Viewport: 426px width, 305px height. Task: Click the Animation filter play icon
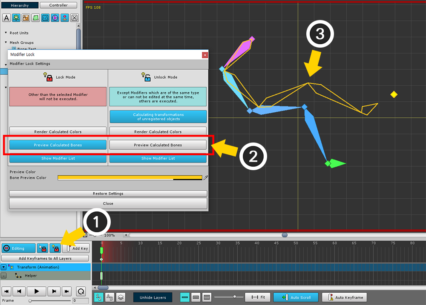point(55,17)
